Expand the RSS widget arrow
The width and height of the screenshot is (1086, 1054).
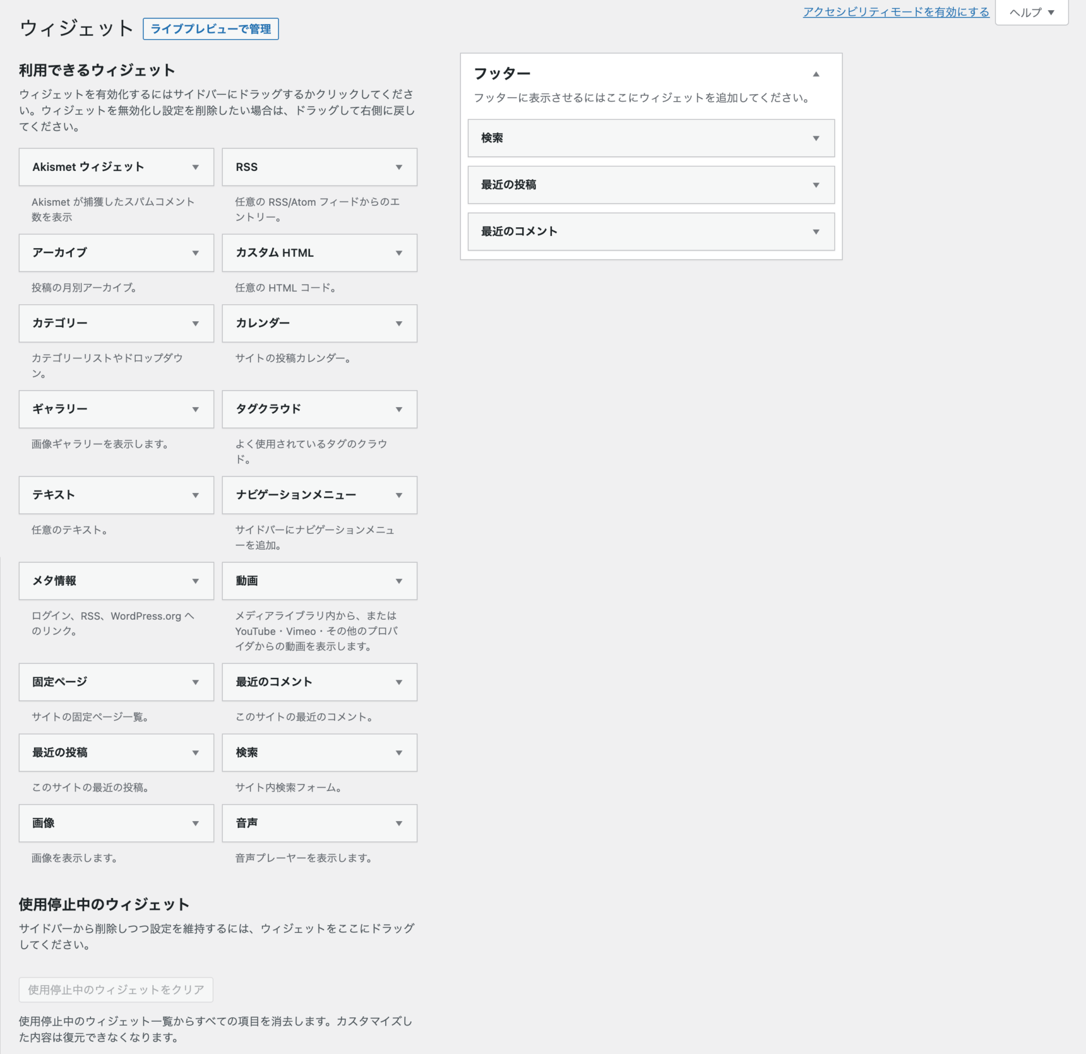point(399,167)
